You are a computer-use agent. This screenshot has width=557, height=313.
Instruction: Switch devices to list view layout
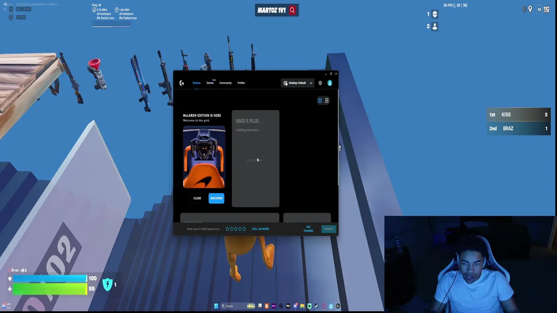(x=327, y=100)
